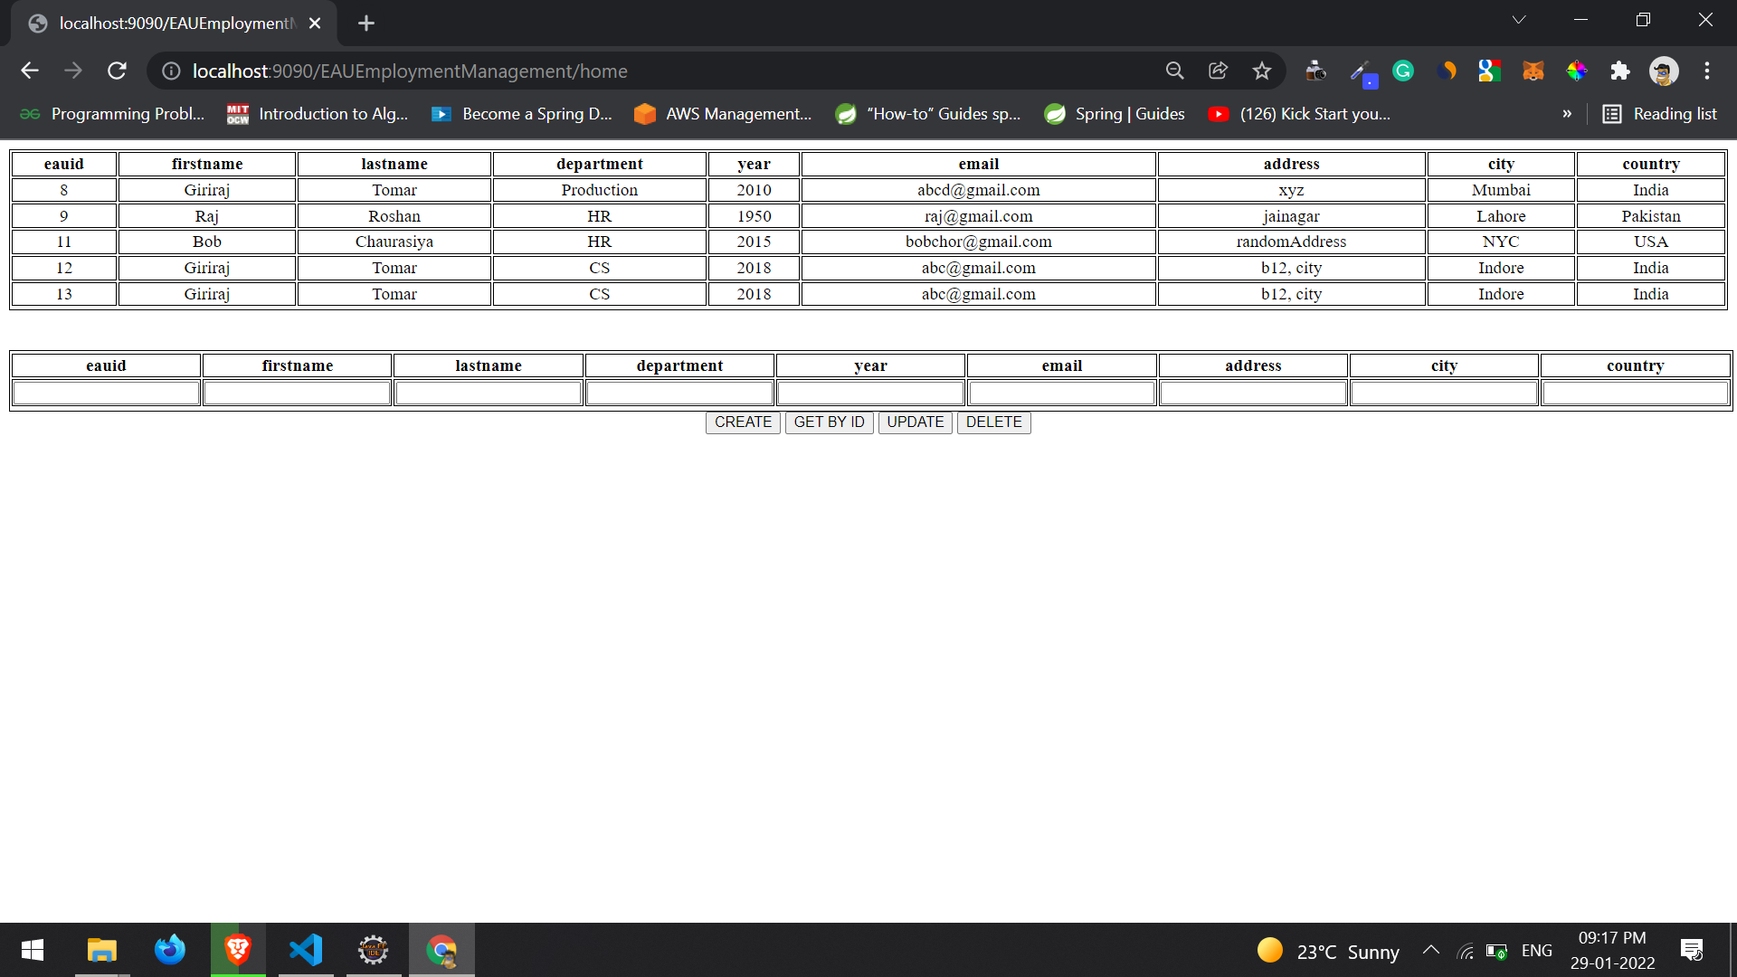
Task: Open the Extensions puzzle icon
Action: click(x=1619, y=71)
